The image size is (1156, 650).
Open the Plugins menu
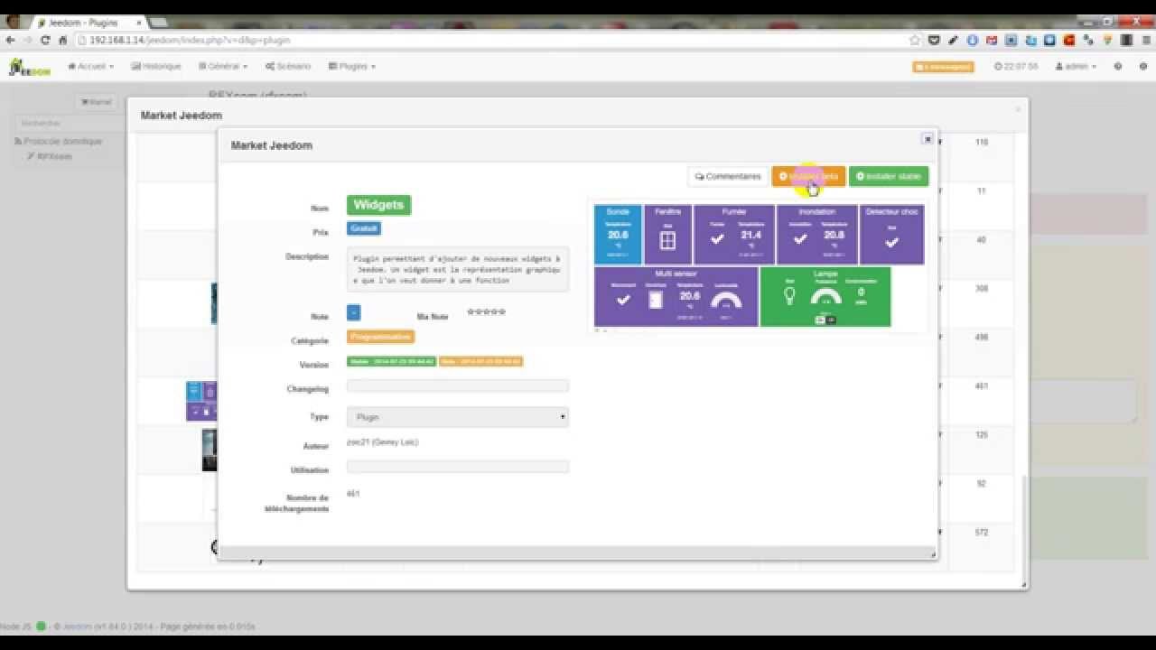(352, 67)
